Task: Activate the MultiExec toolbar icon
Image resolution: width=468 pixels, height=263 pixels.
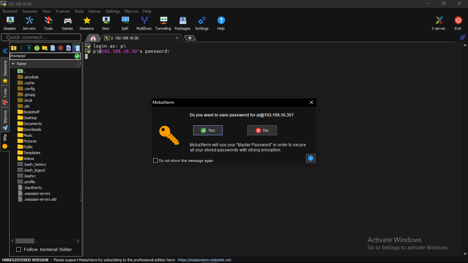Action: point(144,23)
